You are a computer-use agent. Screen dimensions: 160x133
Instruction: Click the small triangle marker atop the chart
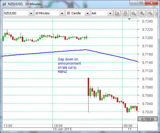point(129,19)
